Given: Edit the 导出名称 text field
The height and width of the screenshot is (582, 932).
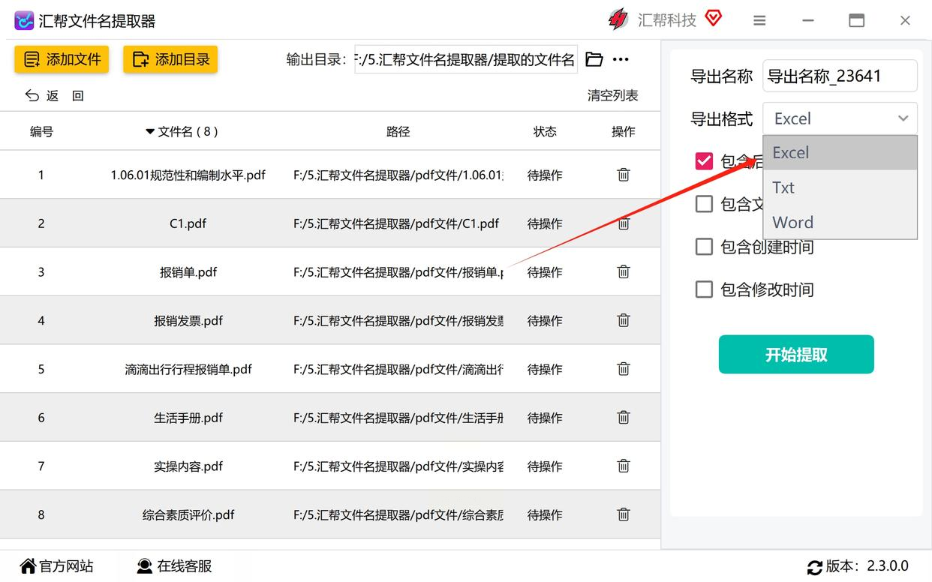Looking at the screenshot, I should (839, 76).
